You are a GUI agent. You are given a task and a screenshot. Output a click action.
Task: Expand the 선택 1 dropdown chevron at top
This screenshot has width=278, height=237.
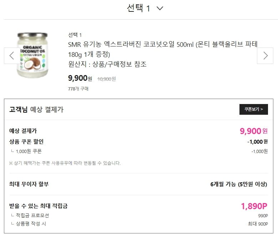tap(160, 8)
